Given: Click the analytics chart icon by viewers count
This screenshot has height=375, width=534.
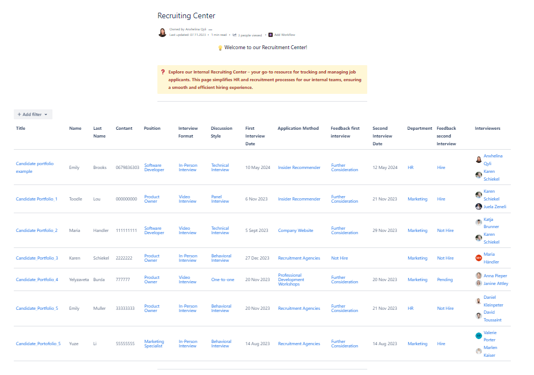Looking at the screenshot, I should pos(235,35).
